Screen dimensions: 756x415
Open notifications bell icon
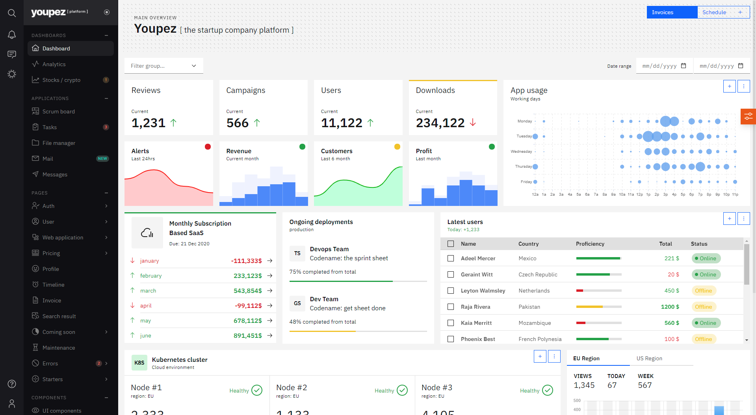[x=12, y=35]
